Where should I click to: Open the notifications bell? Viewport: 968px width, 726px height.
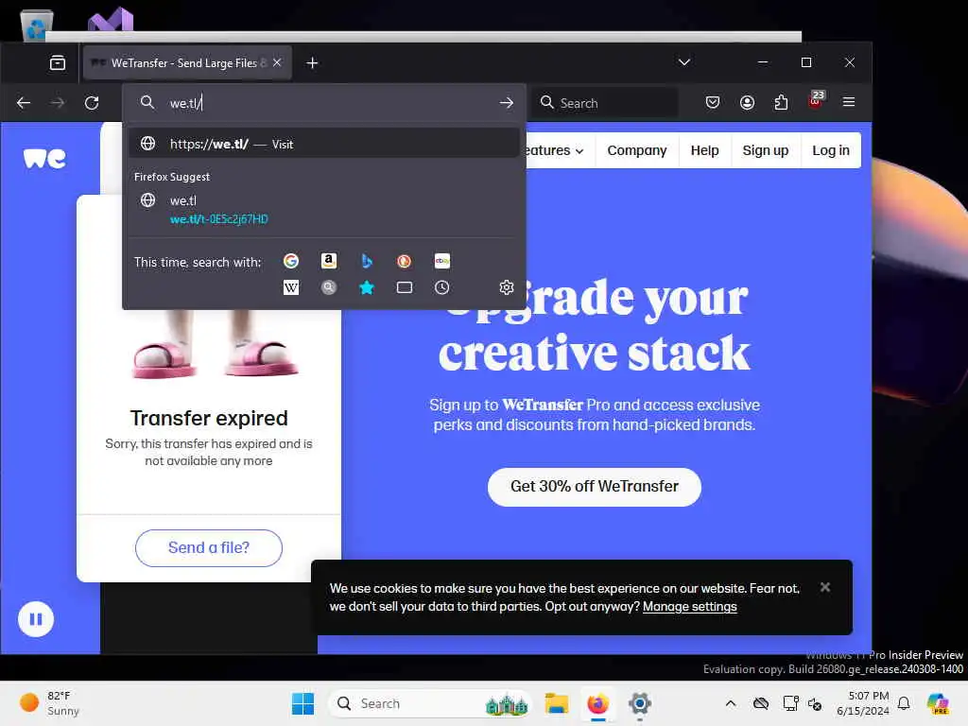point(904,703)
